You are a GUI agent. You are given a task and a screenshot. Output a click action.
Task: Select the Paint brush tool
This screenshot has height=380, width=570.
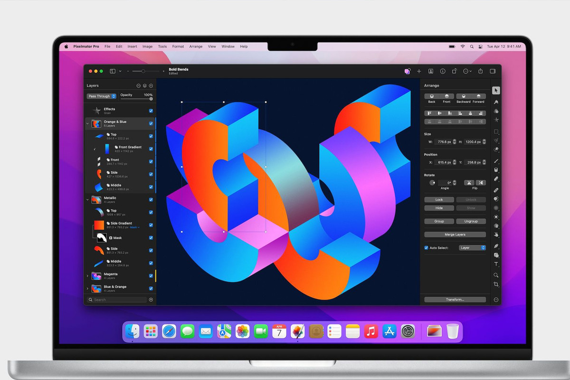[496, 161]
